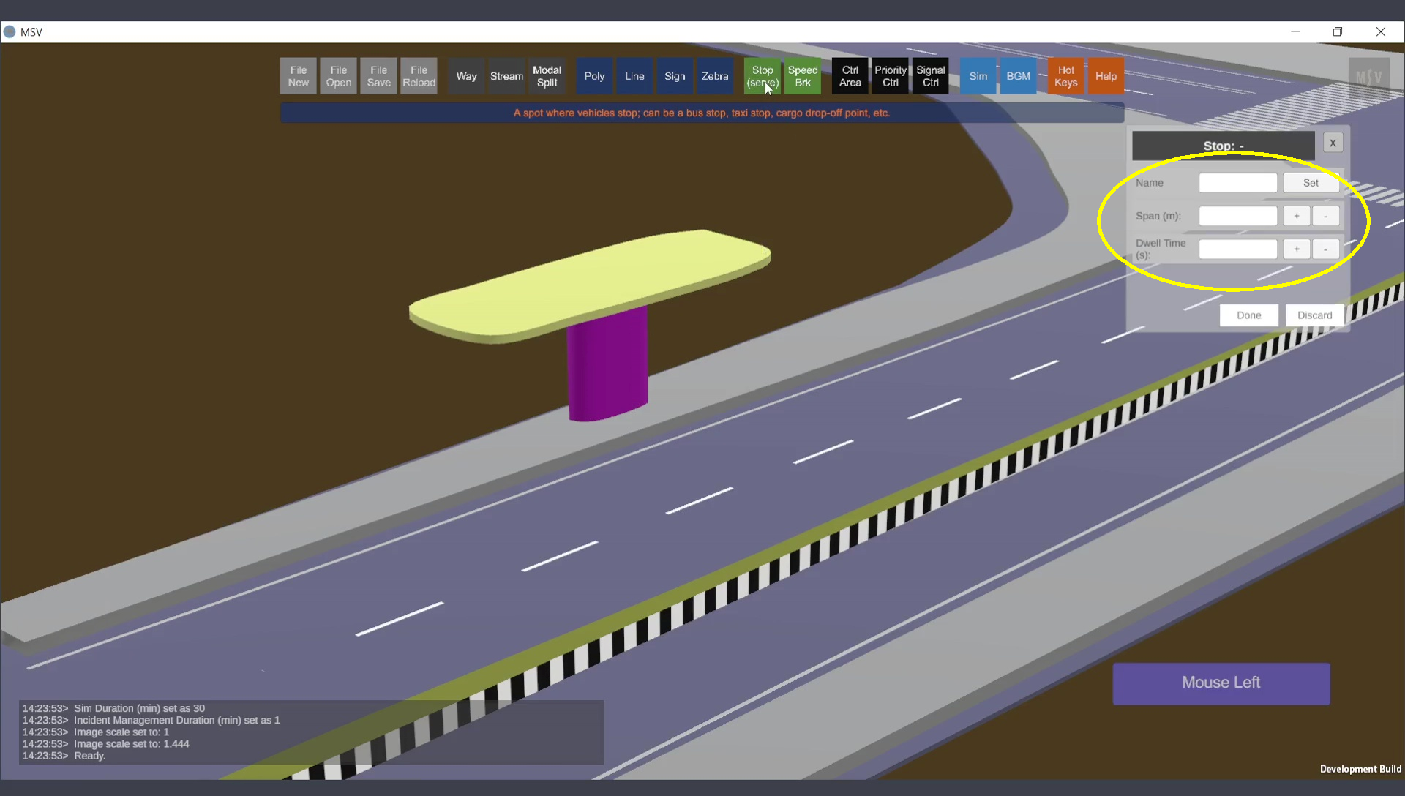This screenshot has width=1405, height=796.
Task: Click the Set button next to Name
Action: 1311,183
